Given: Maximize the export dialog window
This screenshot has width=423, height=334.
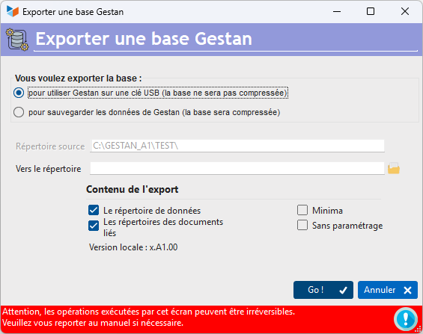Looking at the screenshot, I should [371, 11].
